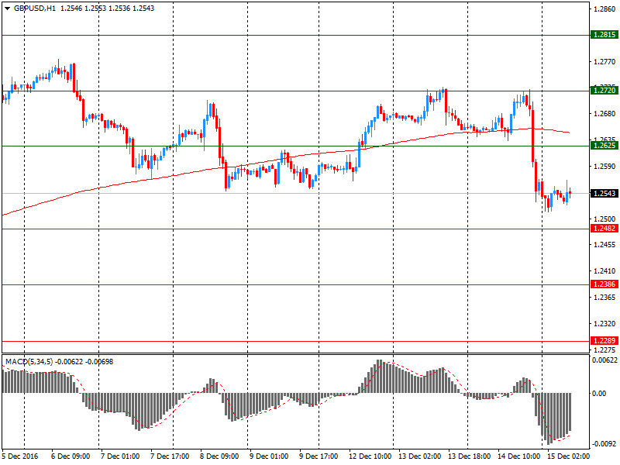
Task: Click the 15 Dec 02:00 time label
Action: tap(568, 456)
